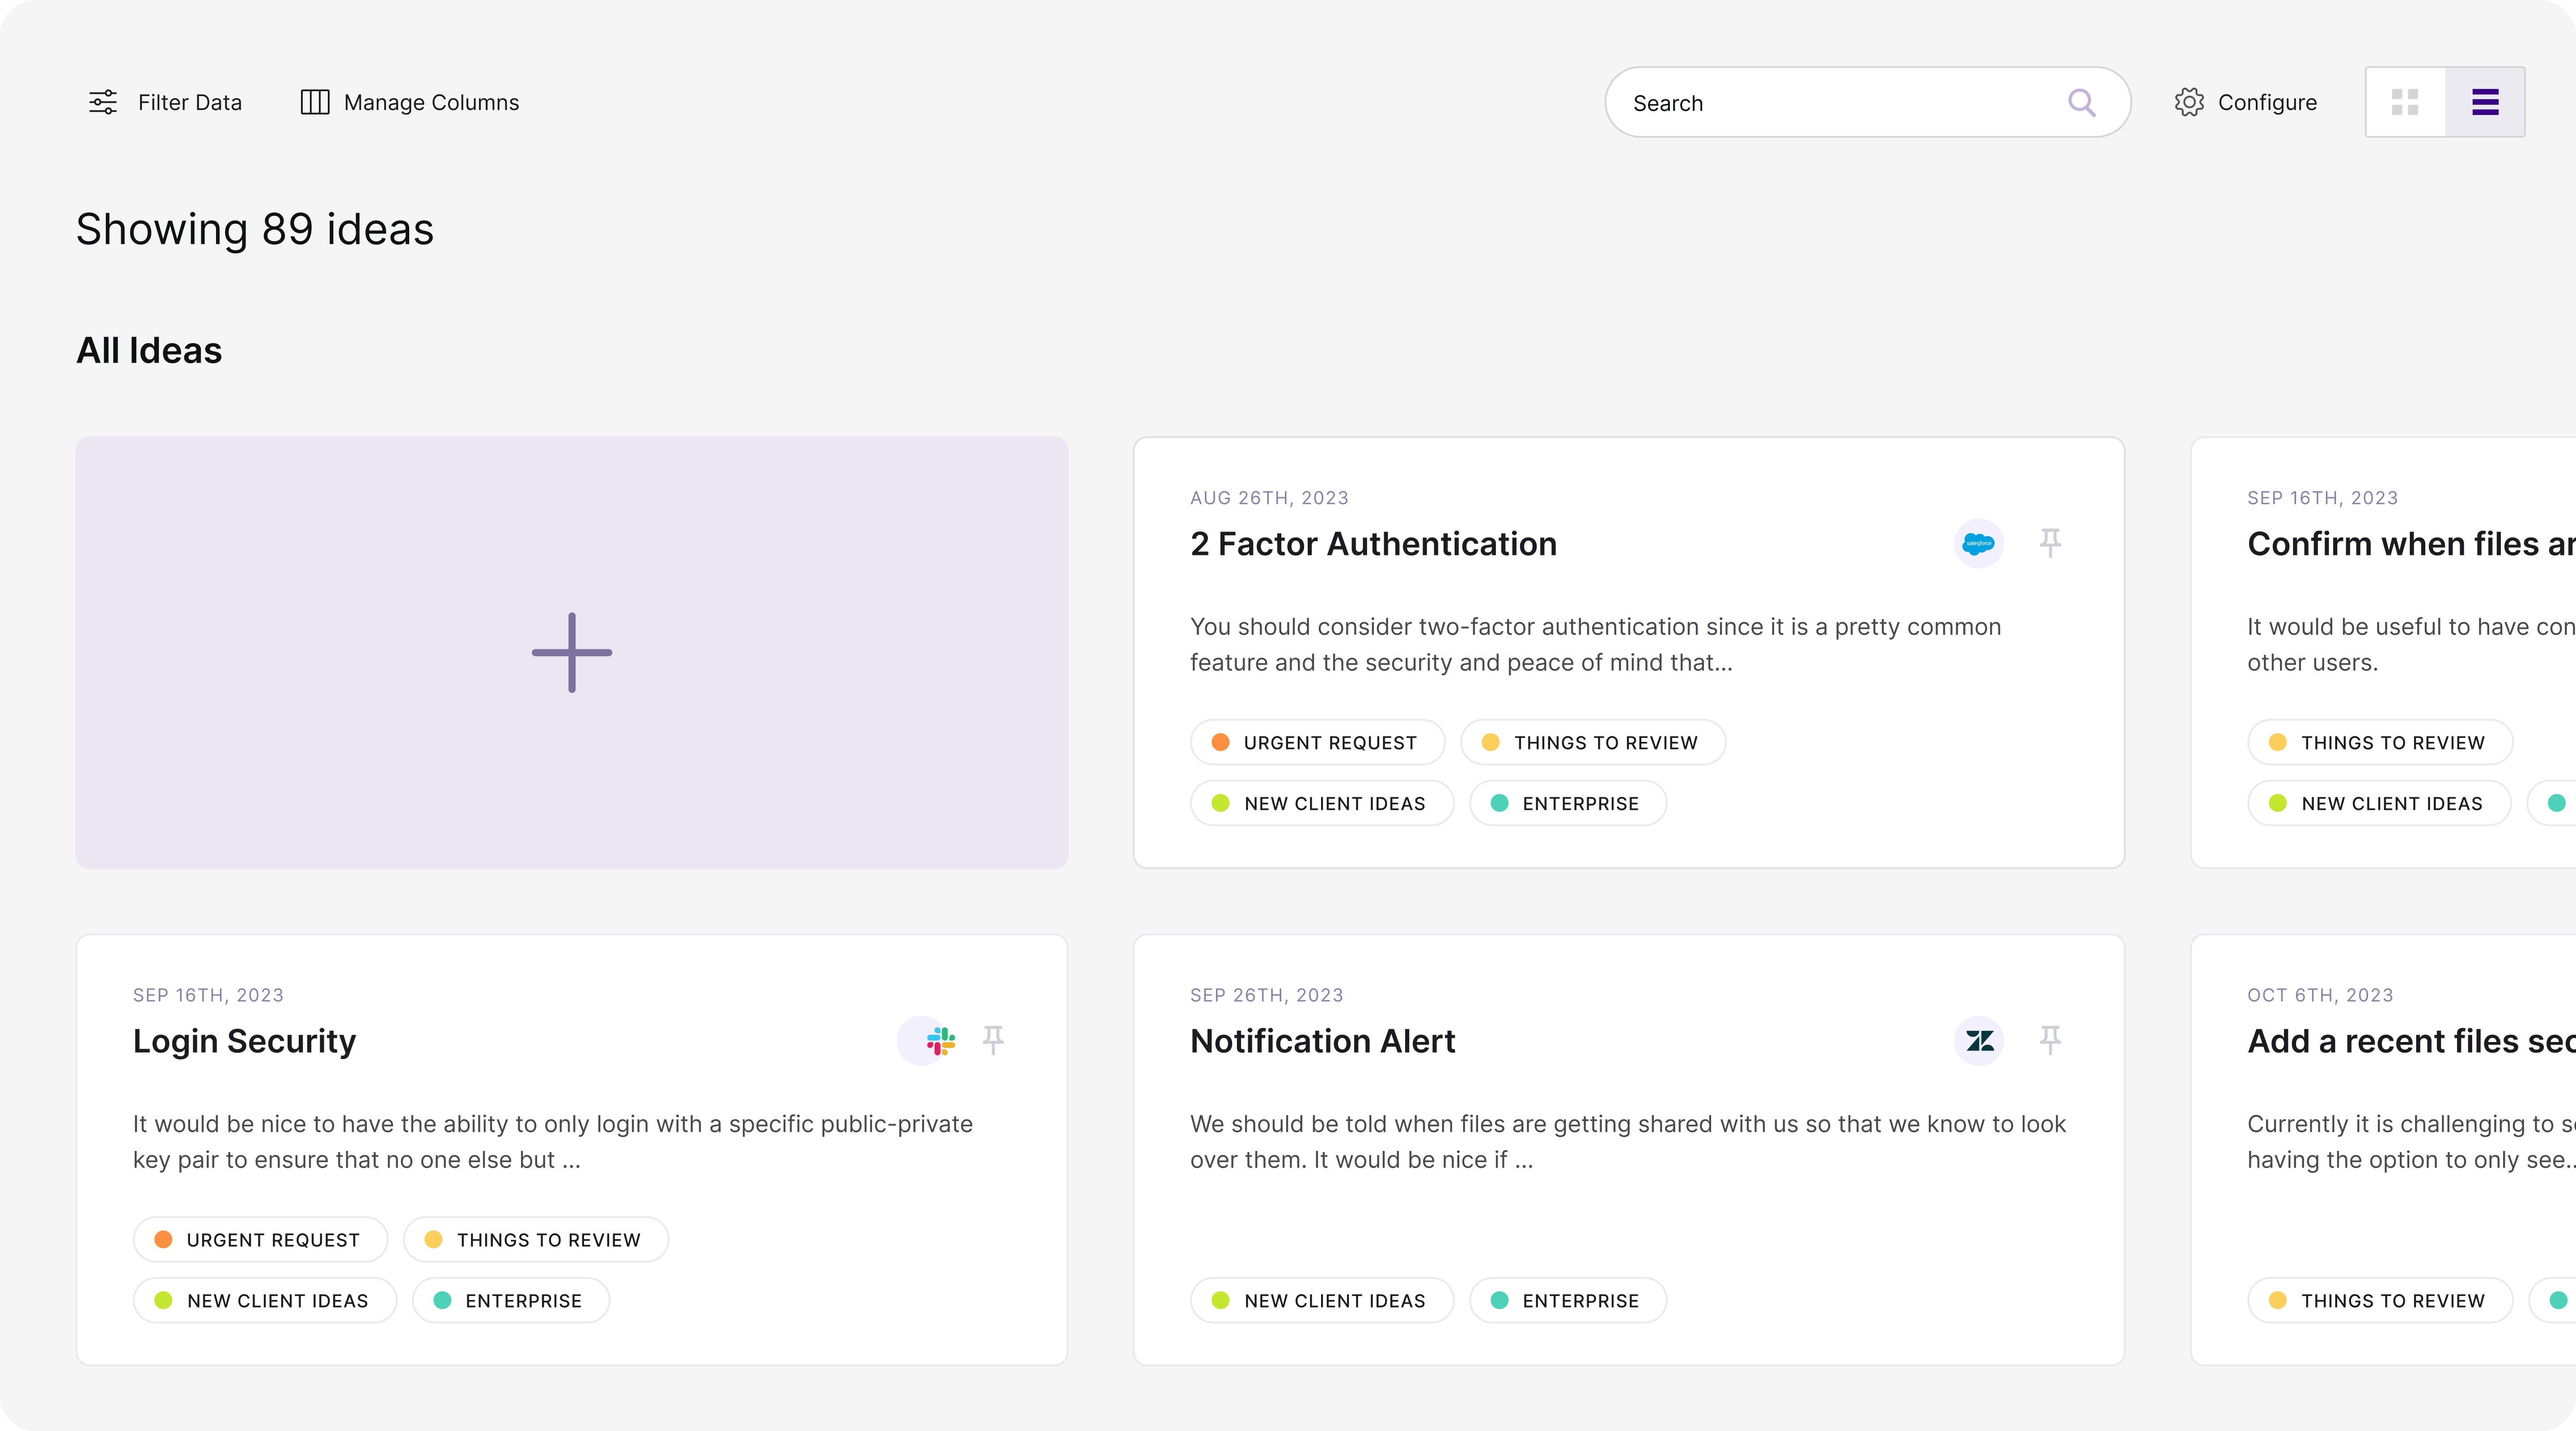Click Salesforce icon on 2 Factor card

1978,543
